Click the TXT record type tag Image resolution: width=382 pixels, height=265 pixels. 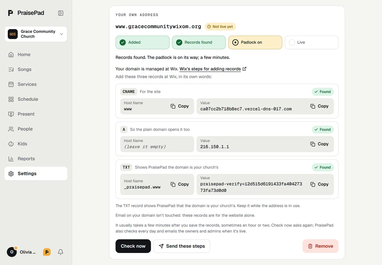(x=126, y=167)
